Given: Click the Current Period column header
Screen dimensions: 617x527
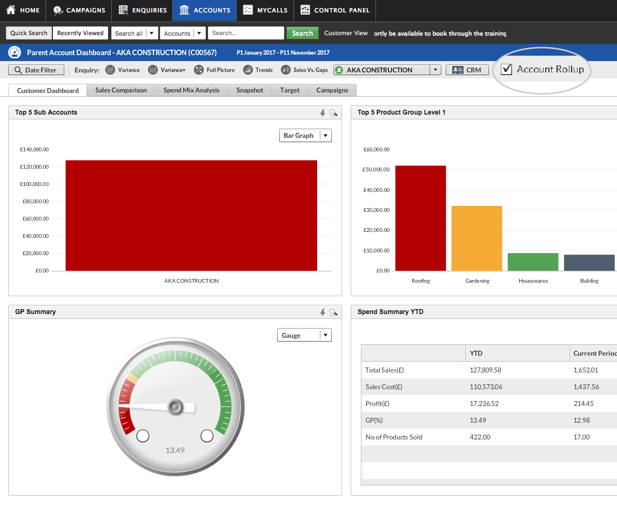Looking at the screenshot, I should (594, 353).
